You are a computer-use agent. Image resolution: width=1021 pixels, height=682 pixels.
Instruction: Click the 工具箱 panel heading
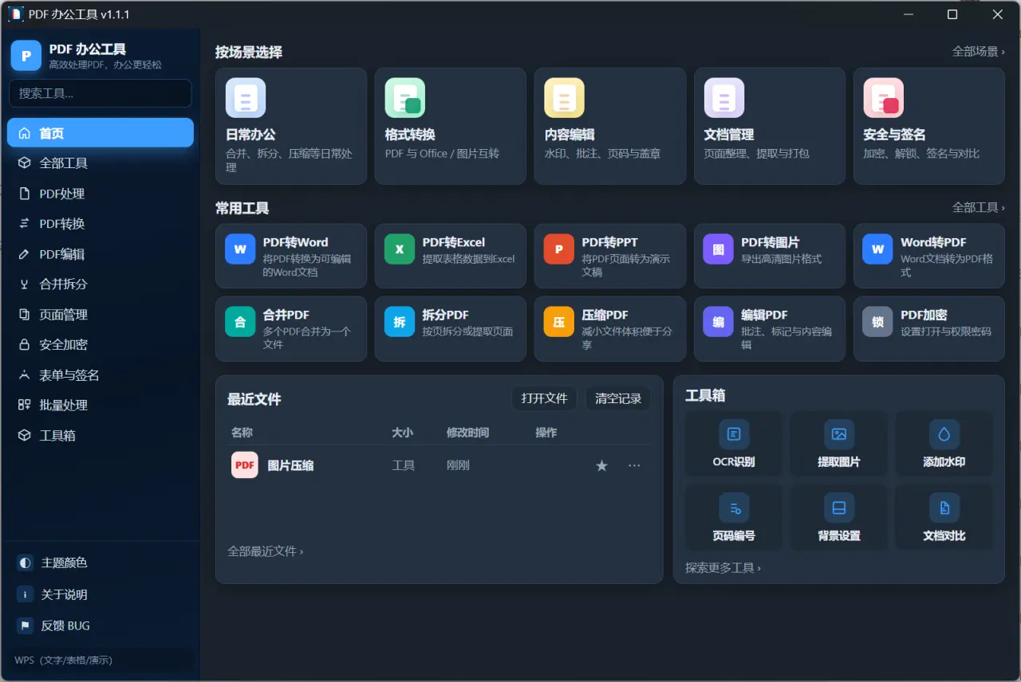(x=705, y=396)
